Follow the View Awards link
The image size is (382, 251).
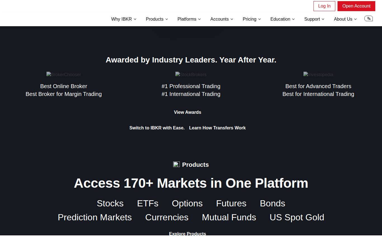[x=187, y=112]
